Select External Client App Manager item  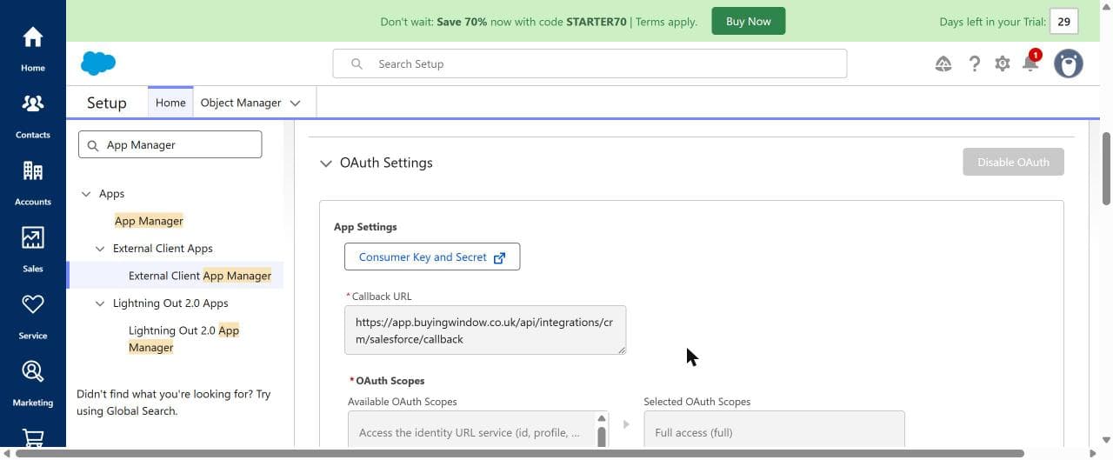pyautogui.click(x=200, y=276)
